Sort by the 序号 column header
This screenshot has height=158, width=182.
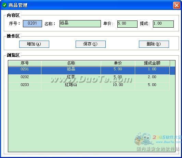(25, 63)
